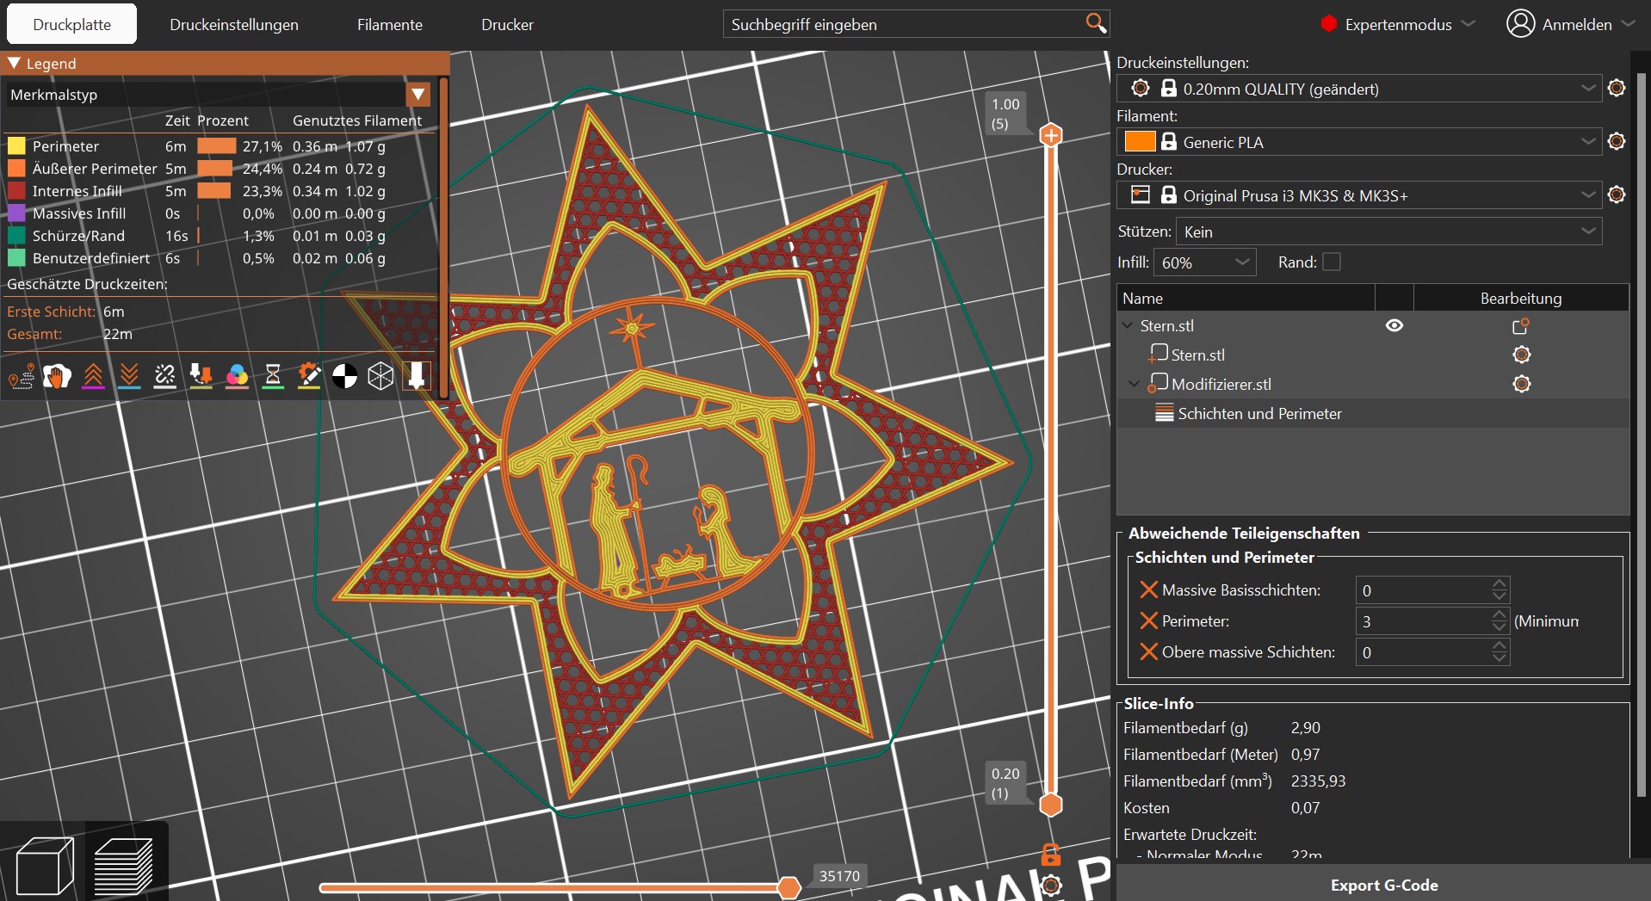Toggle shells wireframe cube icon

point(380,376)
